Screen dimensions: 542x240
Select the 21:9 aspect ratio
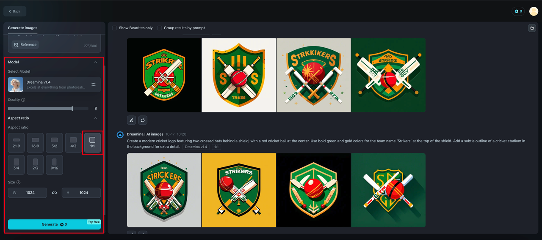tap(16, 143)
